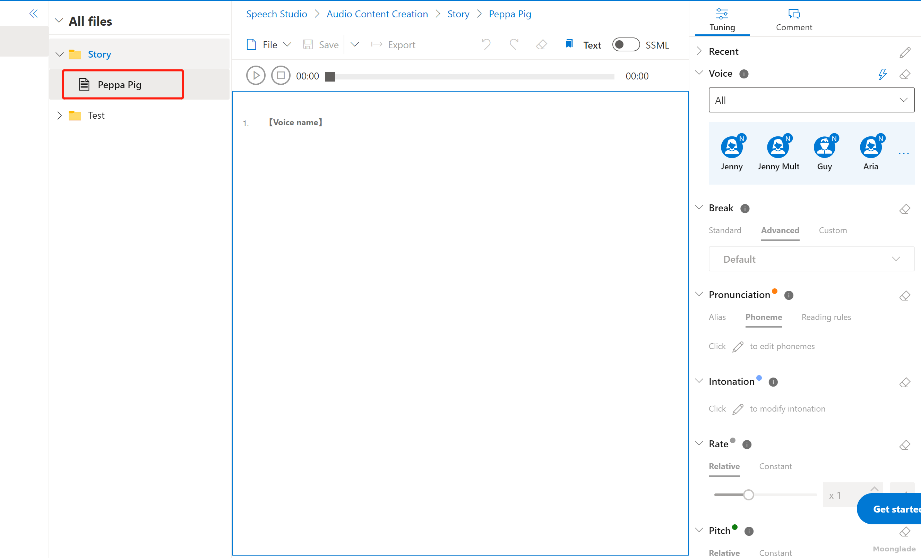Screen dimensions: 921x558
Task: Click the audio progress slider handle
Action: (x=330, y=76)
